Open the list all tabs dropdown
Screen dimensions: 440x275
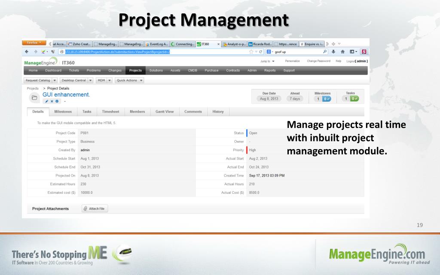(339, 44)
